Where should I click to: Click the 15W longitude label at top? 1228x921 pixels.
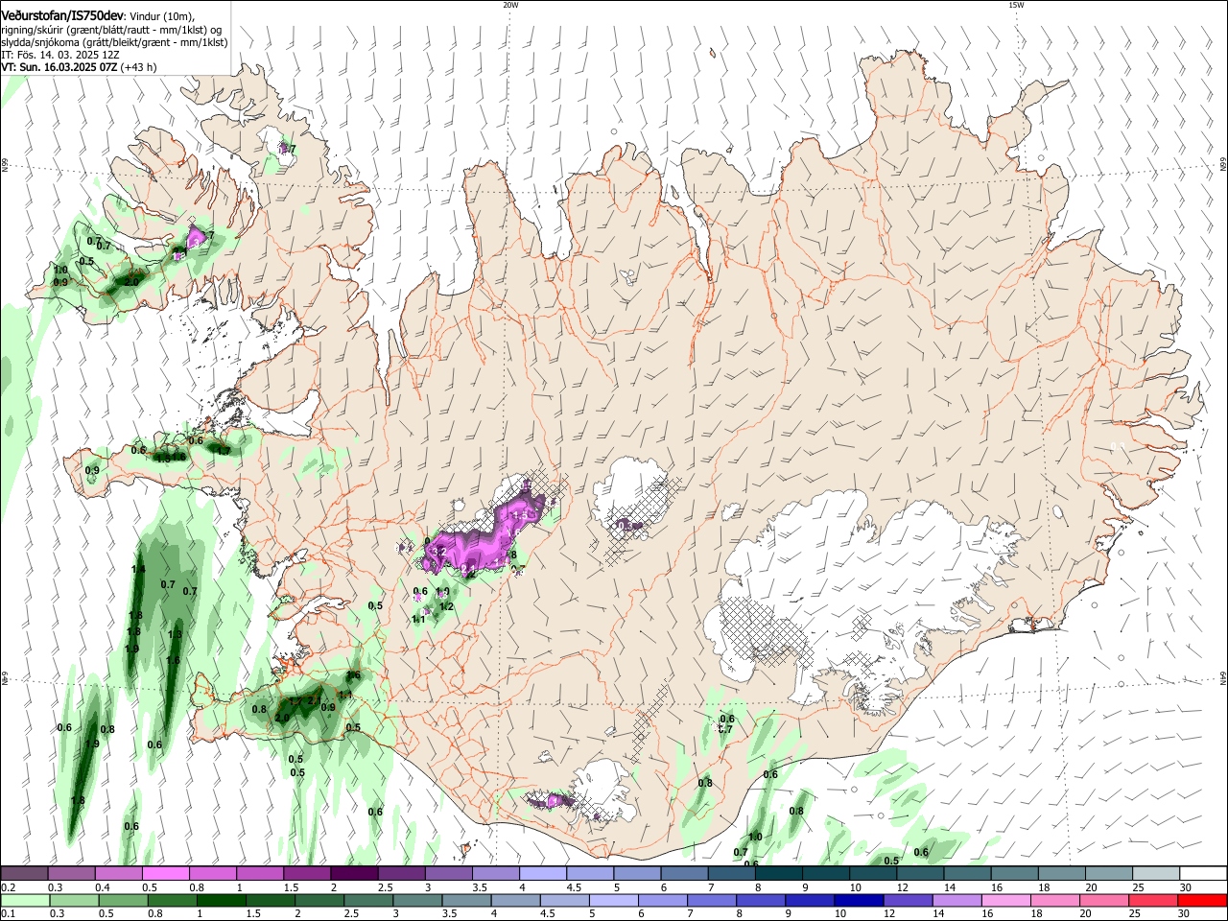1016,5
